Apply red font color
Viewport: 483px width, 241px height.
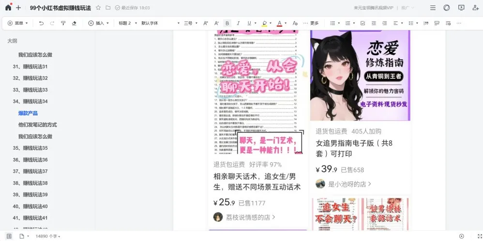coord(279,23)
